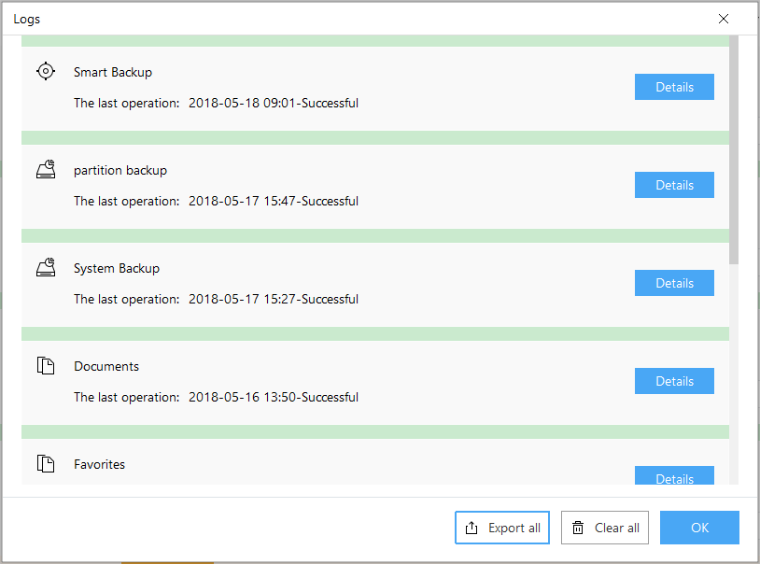Image resolution: width=760 pixels, height=564 pixels.
Task: Click the Smart Backup target icon
Action: tap(46, 71)
